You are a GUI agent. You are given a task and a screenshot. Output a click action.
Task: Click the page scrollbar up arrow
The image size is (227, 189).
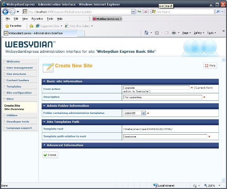click(223, 59)
